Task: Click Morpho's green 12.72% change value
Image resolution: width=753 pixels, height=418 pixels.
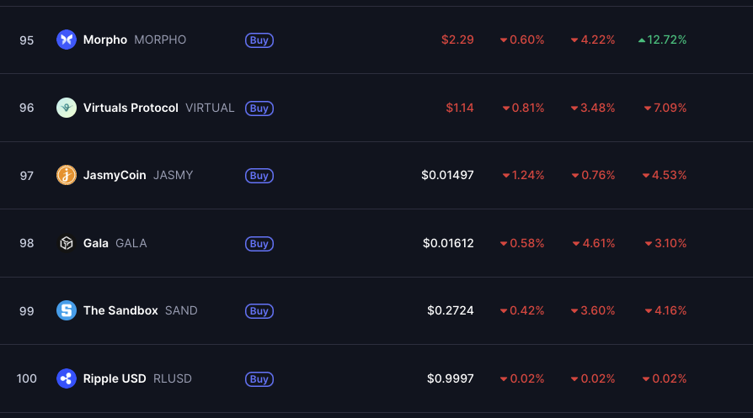Action: coord(662,40)
